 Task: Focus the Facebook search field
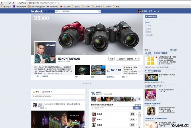(x=76, y=11)
